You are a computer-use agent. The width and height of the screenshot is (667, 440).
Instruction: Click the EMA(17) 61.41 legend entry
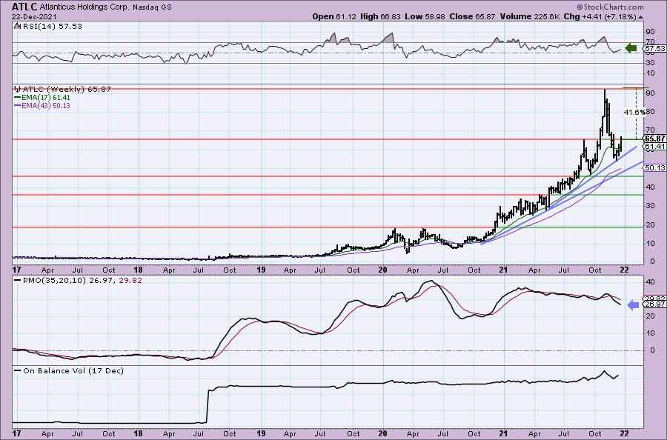pyautogui.click(x=46, y=97)
